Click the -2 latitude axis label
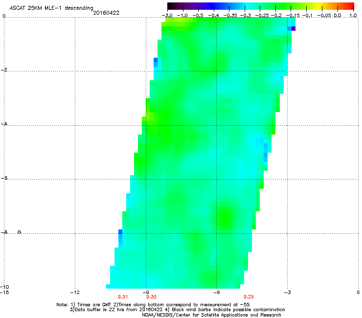This screenshot has width=362, height=318. coord(4,70)
